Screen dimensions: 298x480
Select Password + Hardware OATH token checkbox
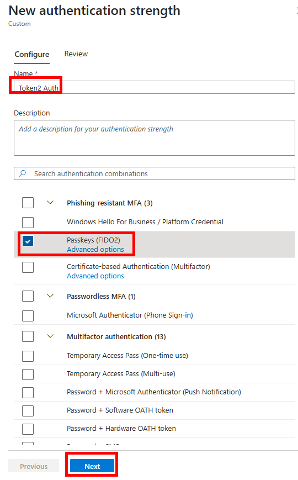point(28,429)
